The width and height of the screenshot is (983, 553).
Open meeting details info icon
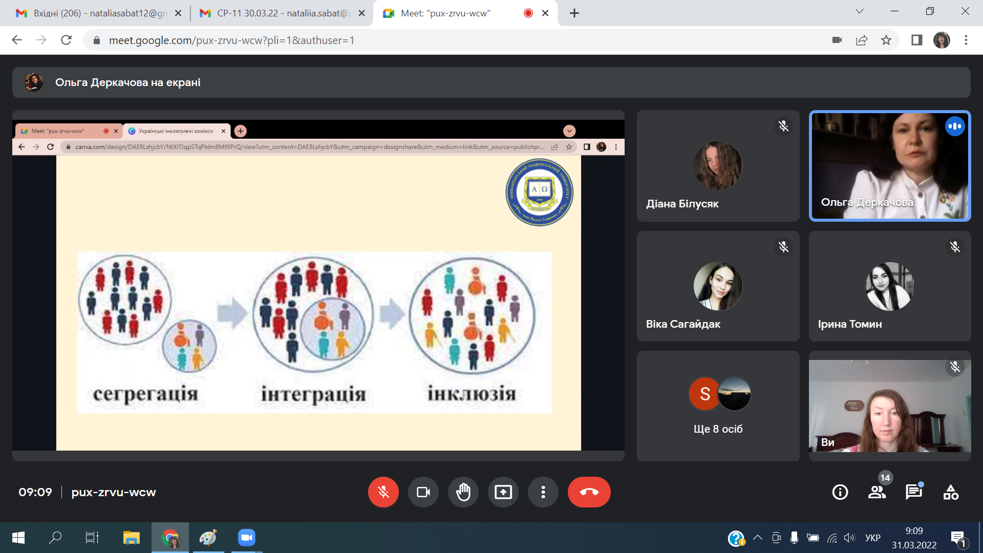pos(840,492)
